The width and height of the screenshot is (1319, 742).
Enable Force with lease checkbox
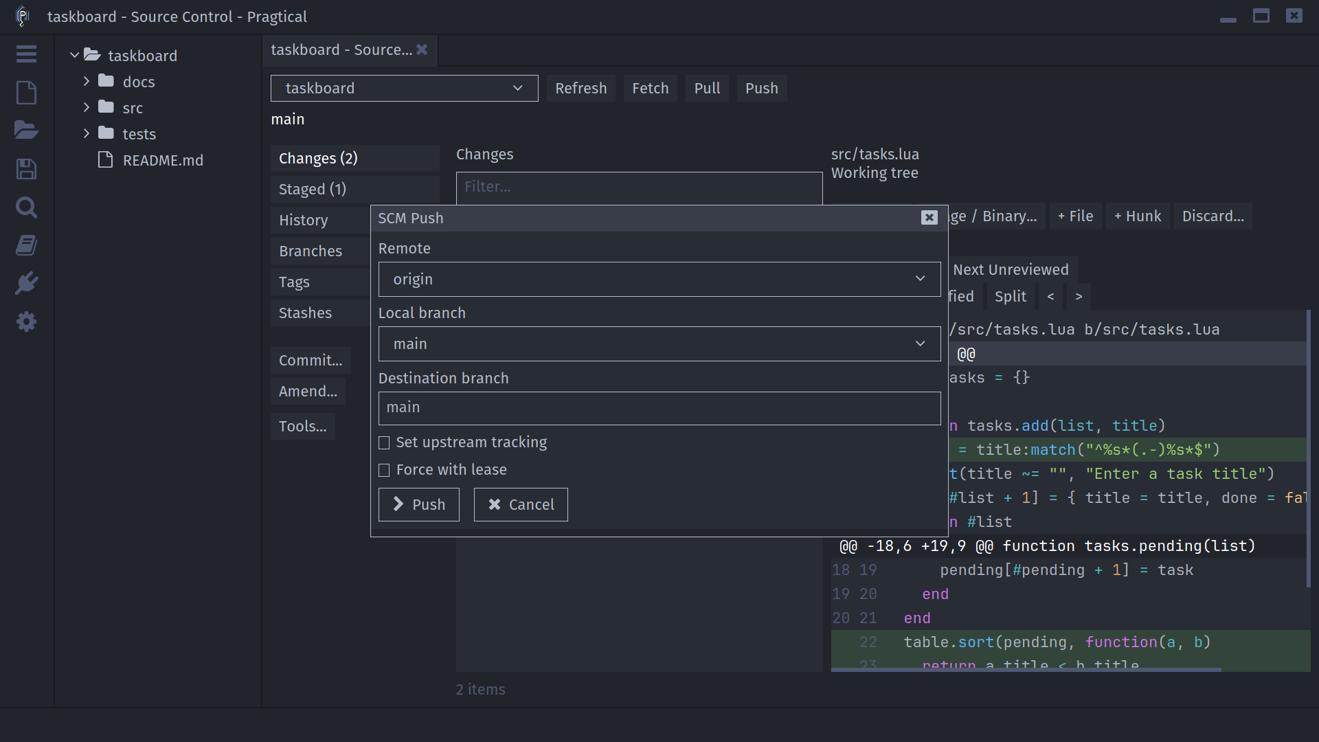[x=384, y=471]
